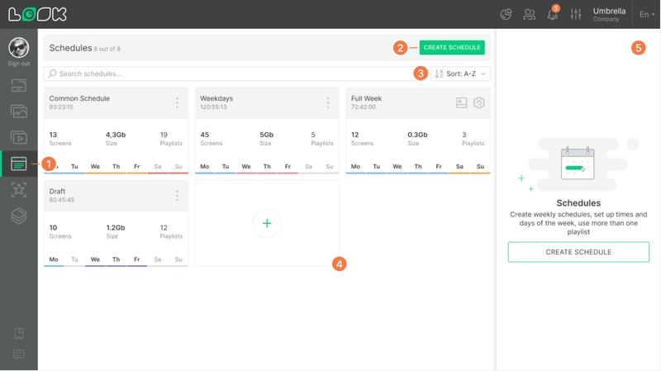Click 19 Playlists on Common Schedule
Viewport: 661px width, 371px height.
point(171,139)
